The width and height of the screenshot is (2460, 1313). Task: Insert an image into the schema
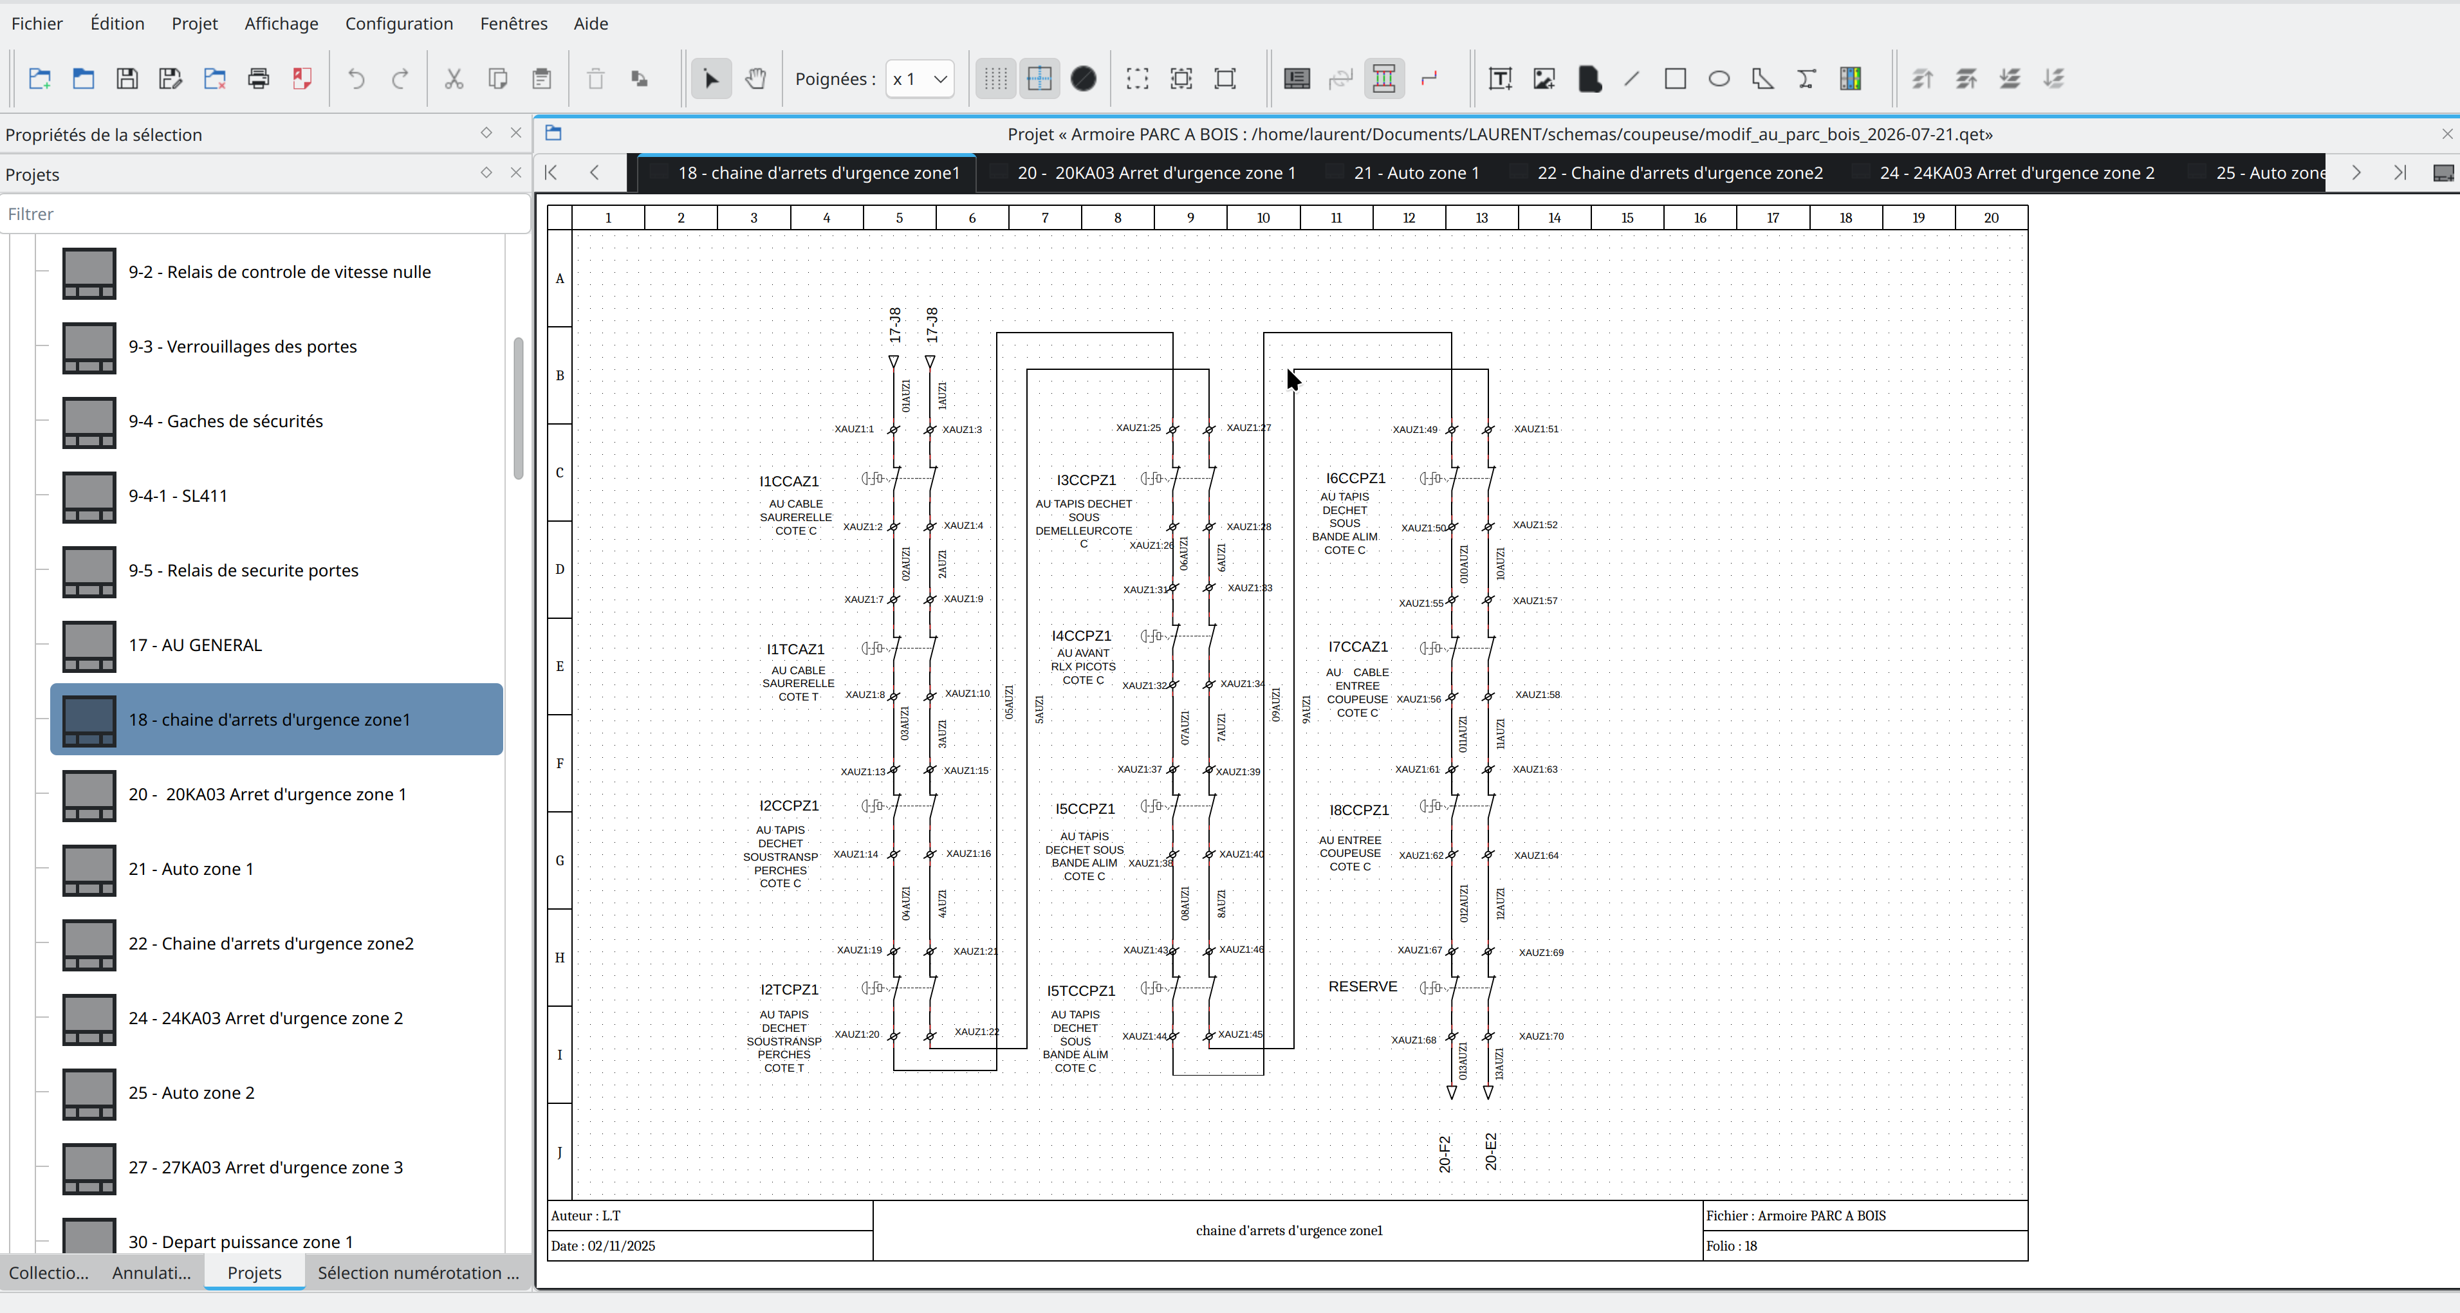click(1544, 79)
